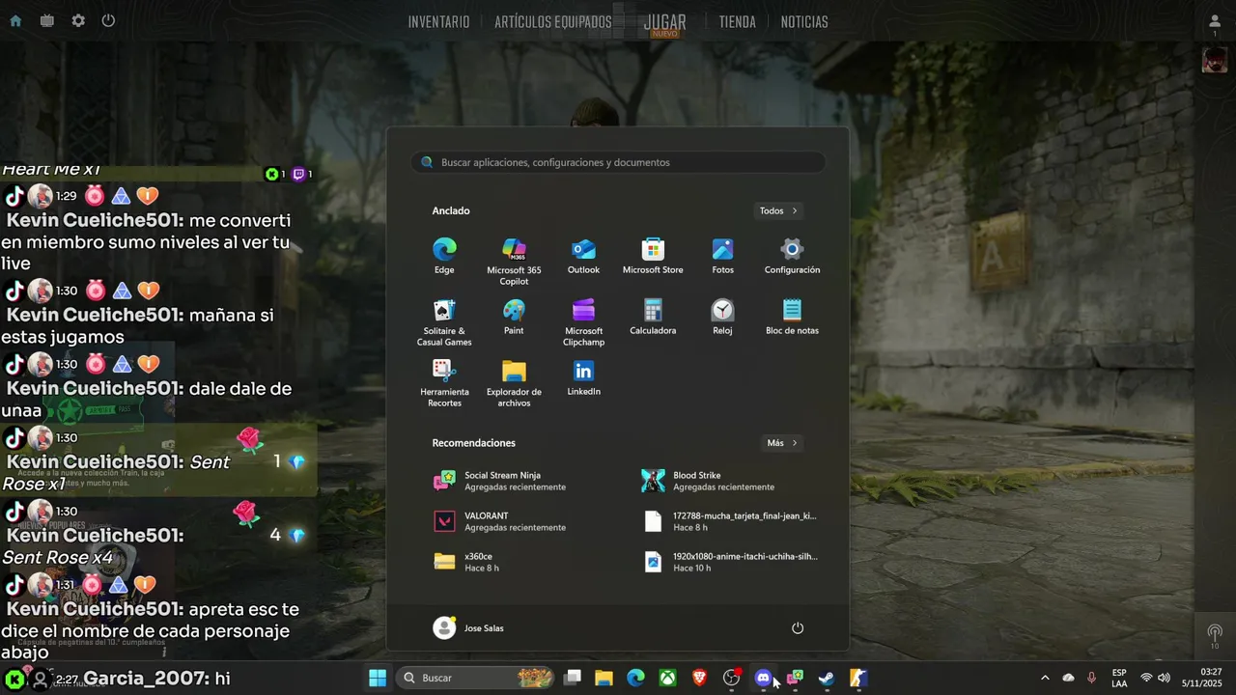1236x695 pixels.
Task: Open the Reloj app
Action: [x=722, y=318]
